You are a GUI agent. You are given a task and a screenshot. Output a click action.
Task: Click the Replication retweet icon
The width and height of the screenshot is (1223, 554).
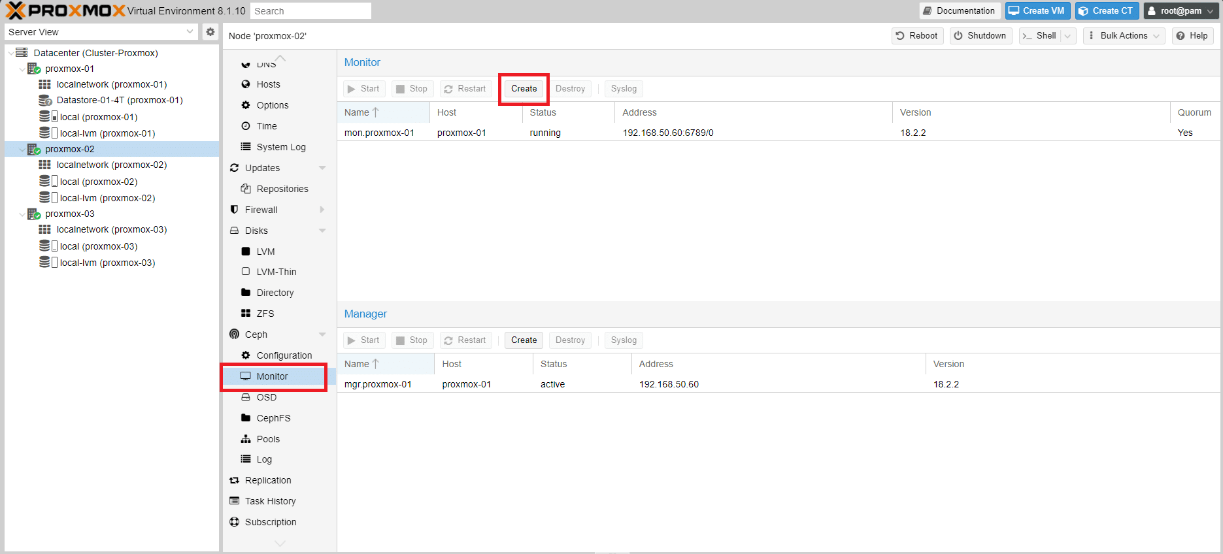234,480
